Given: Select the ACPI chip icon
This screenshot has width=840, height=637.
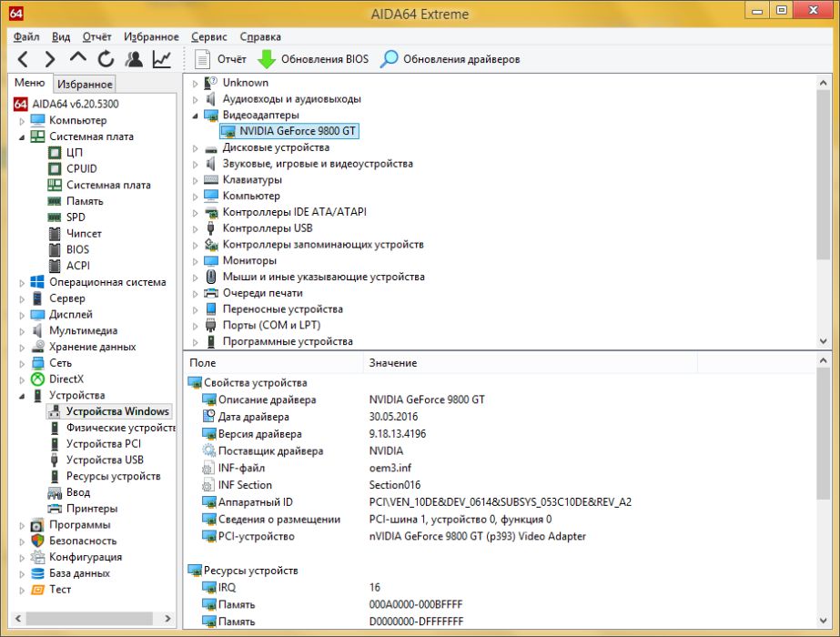Looking at the screenshot, I should [x=55, y=266].
